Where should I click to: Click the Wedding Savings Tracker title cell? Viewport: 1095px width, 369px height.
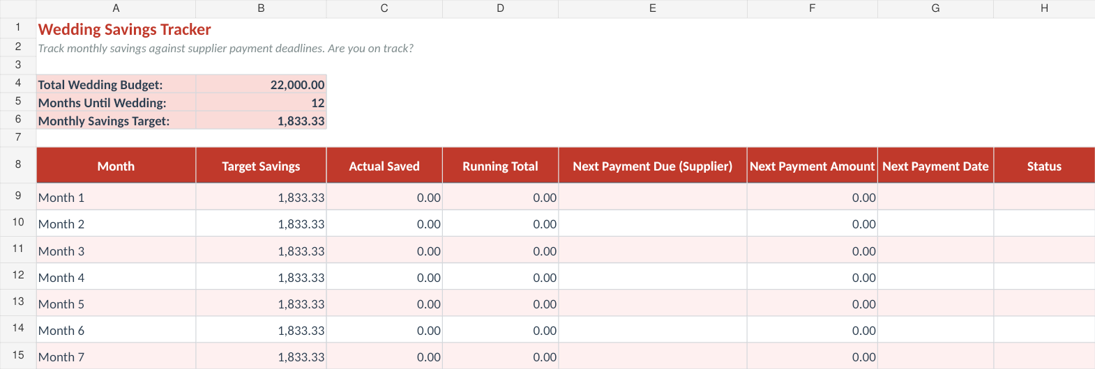pyautogui.click(x=124, y=29)
